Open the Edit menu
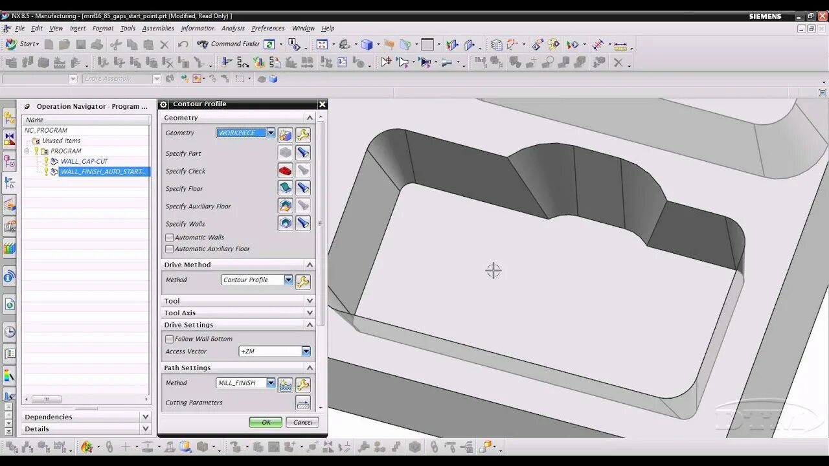829x466 pixels. 37,28
